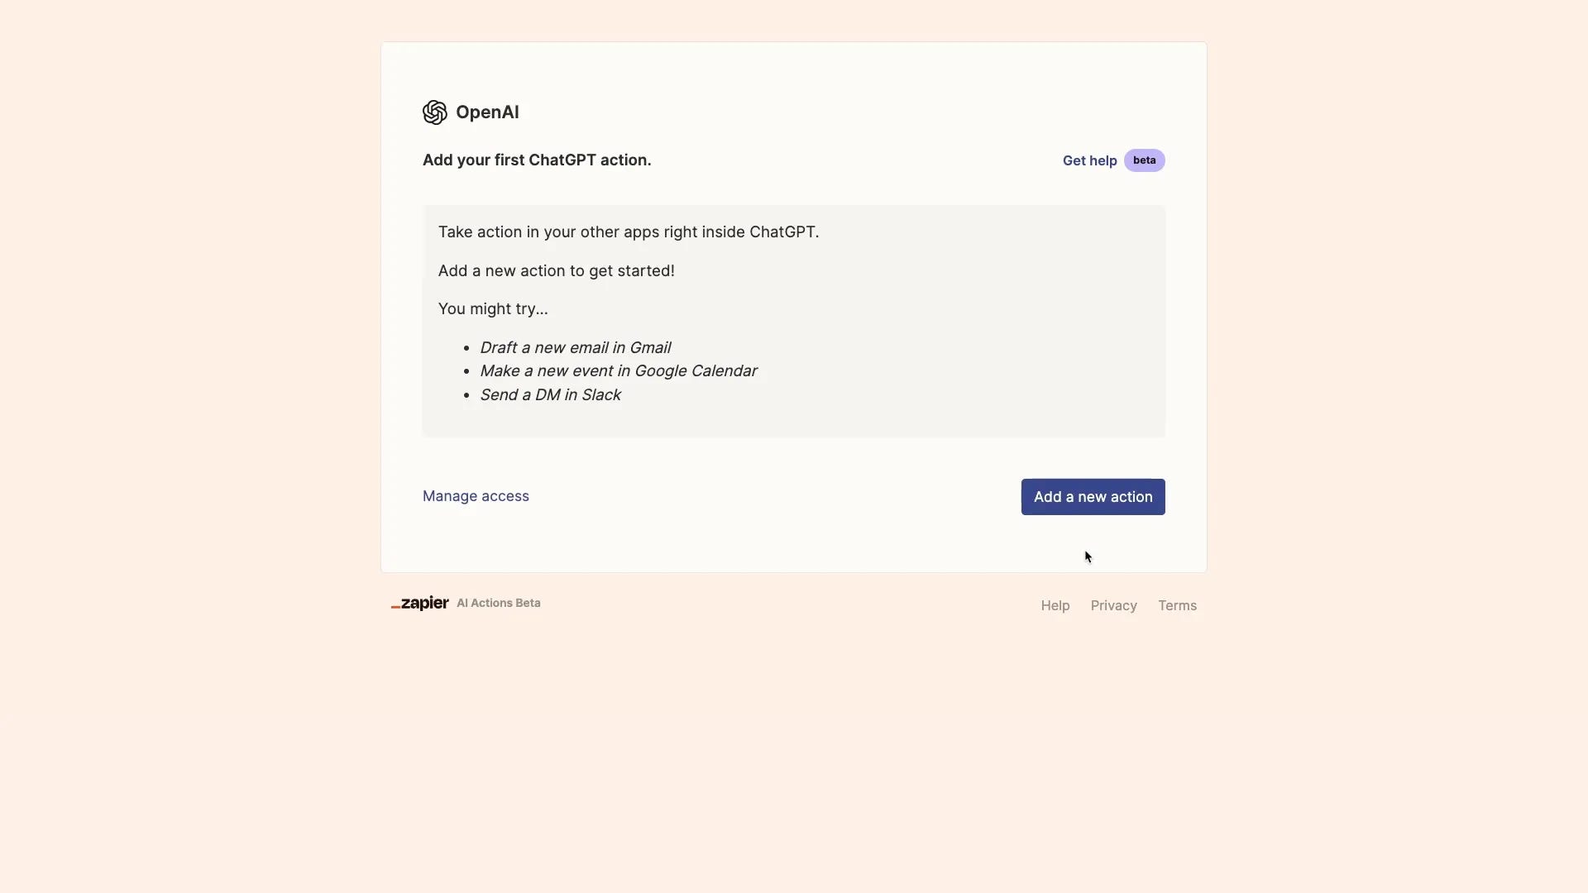1588x893 pixels.
Task: Open the Terms link in footer
Action: coord(1177,605)
